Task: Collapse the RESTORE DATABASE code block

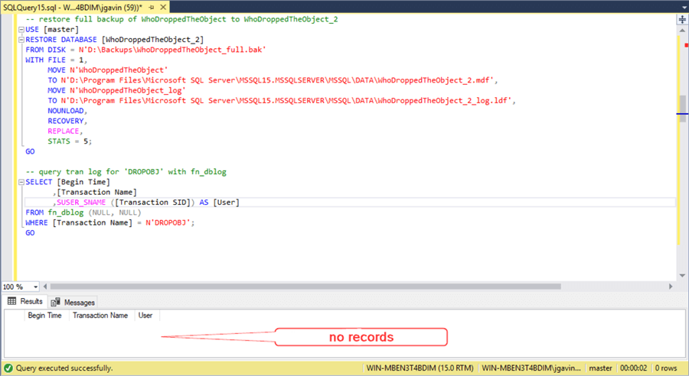Action: pos(21,40)
